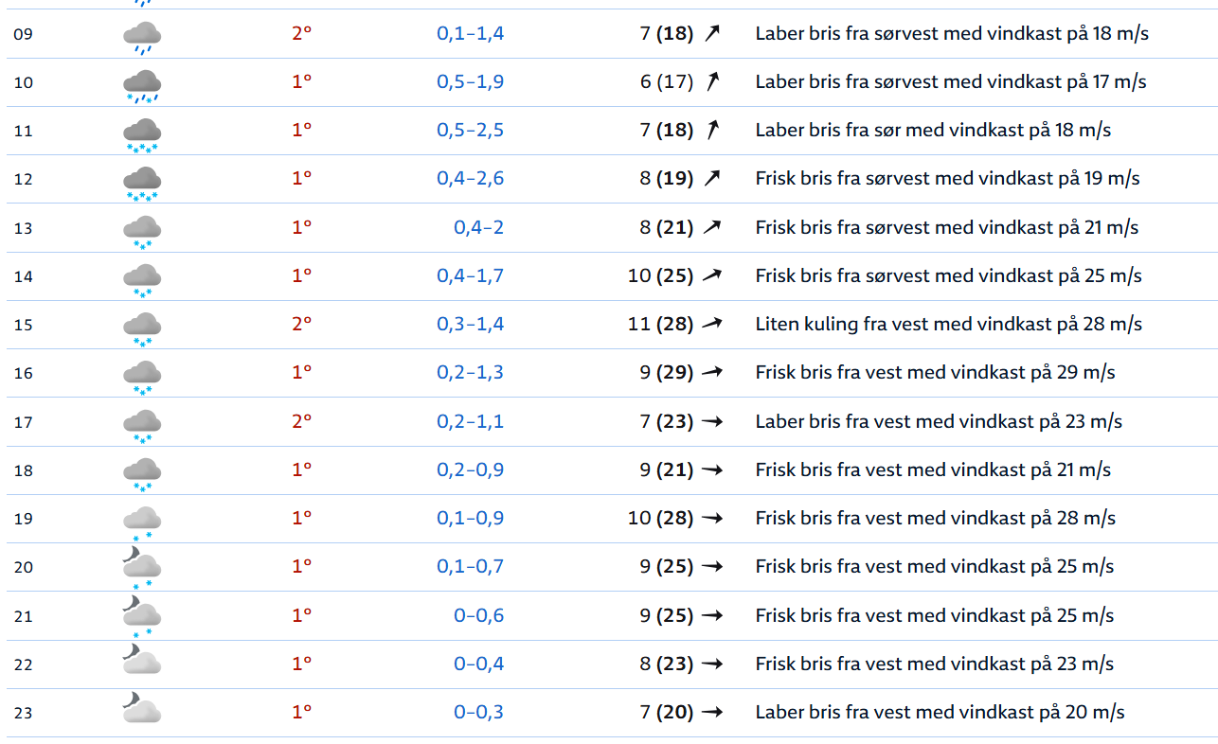Click the wind arrow in the hour 21 row
The height and width of the screenshot is (744, 1218).
coord(712,615)
